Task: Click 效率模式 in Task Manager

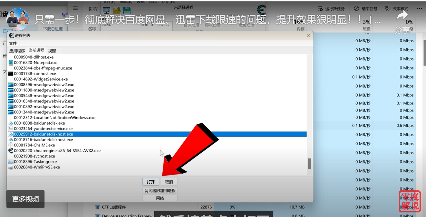Action: 397,9
